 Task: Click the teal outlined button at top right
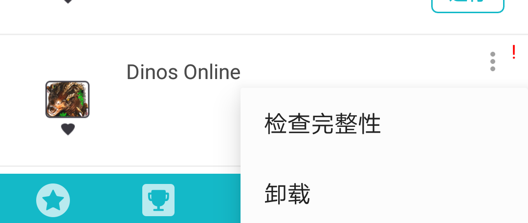point(468,5)
